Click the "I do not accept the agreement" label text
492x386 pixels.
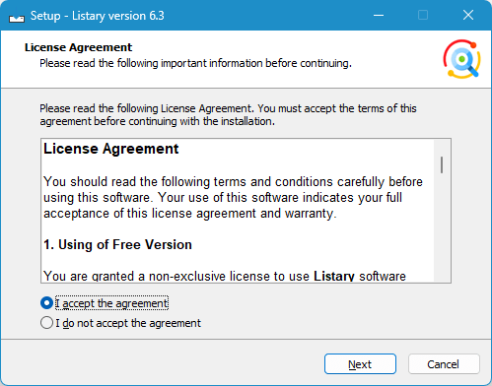[x=128, y=323]
